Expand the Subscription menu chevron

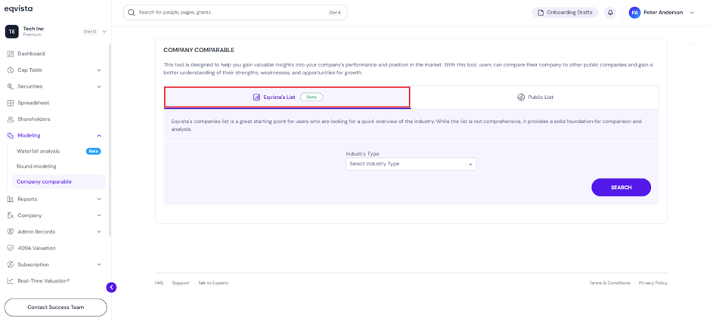[x=99, y=265]
